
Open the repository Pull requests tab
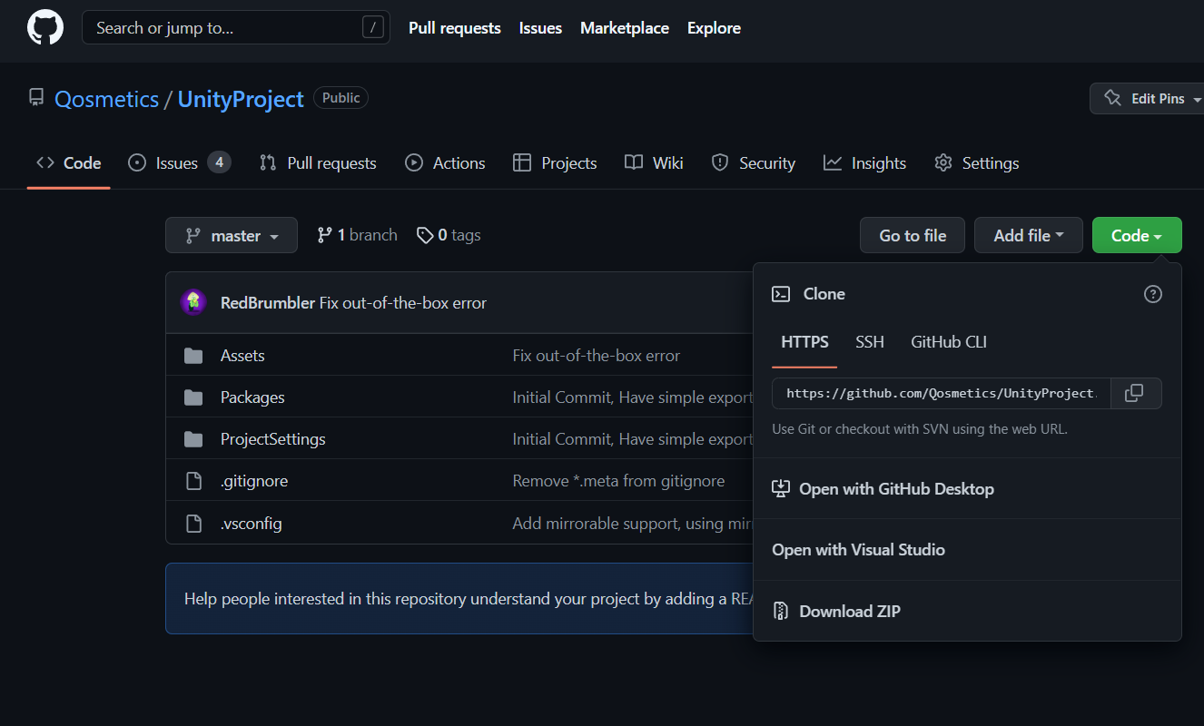318,163
